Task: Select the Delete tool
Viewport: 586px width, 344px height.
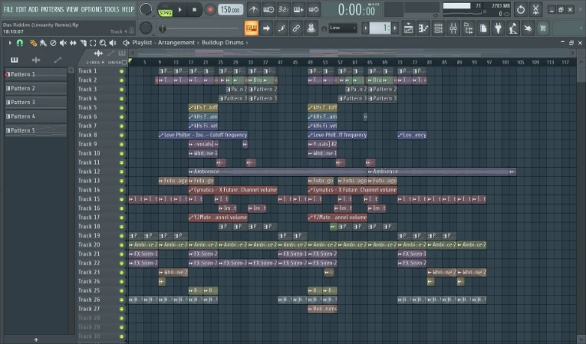Action: click(x=54, y=43)
